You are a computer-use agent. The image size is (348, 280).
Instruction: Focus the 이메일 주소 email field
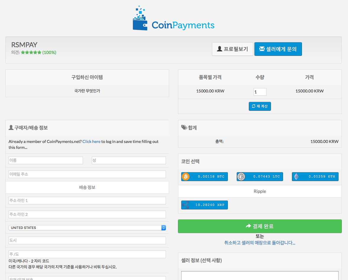coord(87,174)
